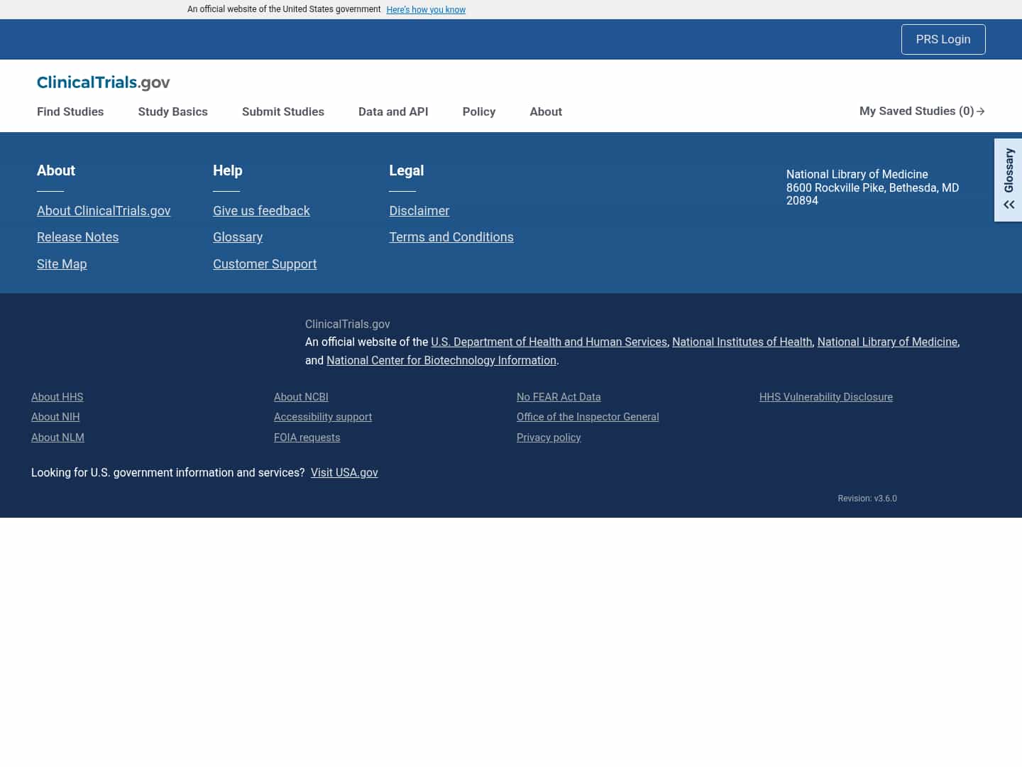Open About NIH link

pos(55,417)
